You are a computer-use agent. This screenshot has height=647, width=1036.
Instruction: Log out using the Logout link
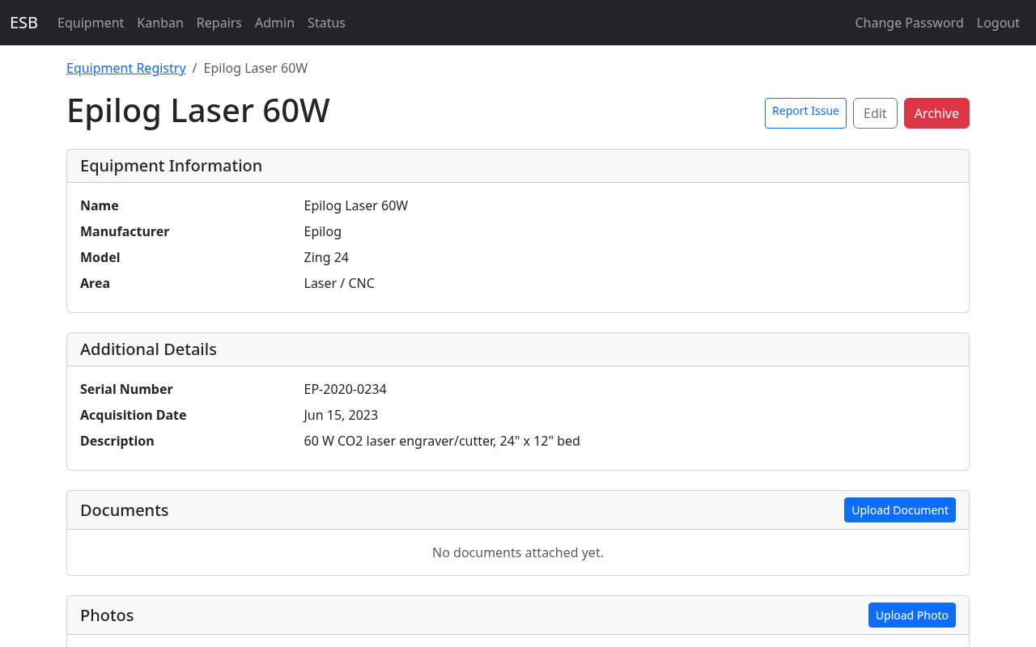[998, 23]
